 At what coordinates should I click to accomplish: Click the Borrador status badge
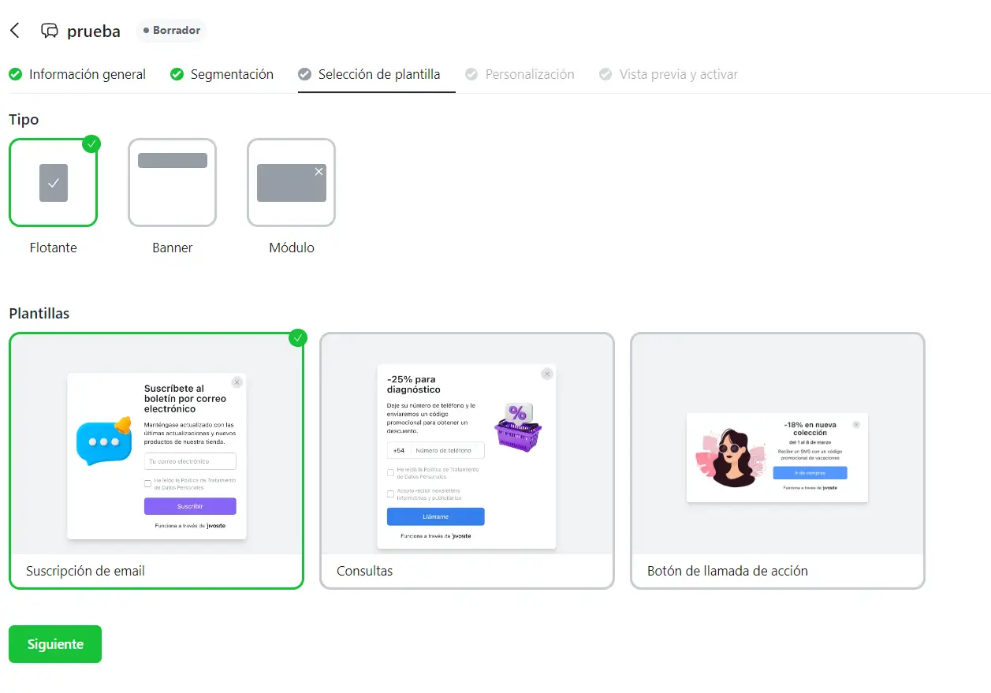[x=172, y=31]
